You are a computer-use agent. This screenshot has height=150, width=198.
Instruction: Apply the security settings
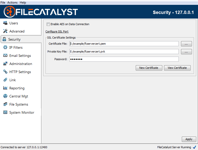tap(189, 139)
